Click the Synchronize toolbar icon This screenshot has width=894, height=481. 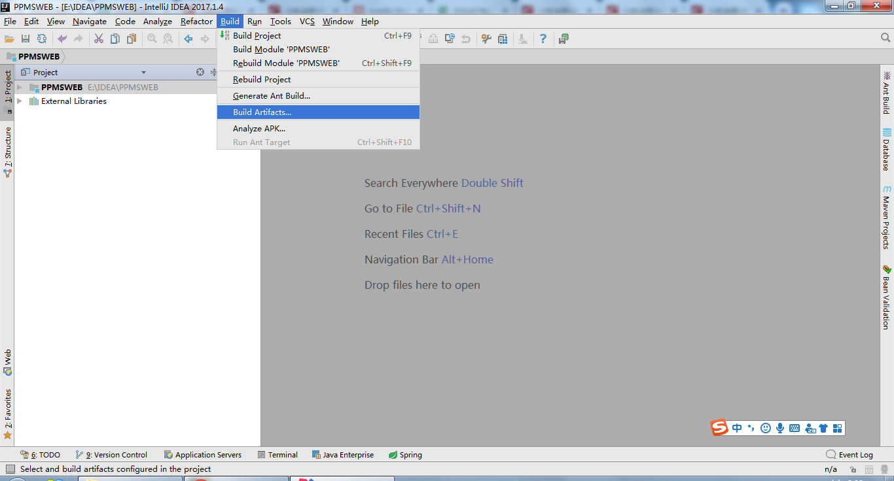click(x=42, y=39)
